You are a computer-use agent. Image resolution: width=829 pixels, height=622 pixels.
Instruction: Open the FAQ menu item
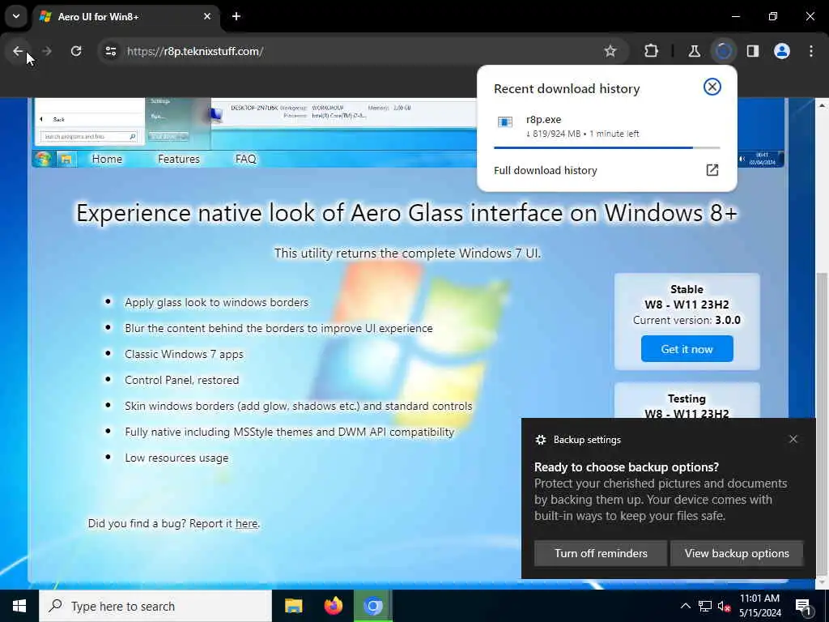(x=246, y=159)
